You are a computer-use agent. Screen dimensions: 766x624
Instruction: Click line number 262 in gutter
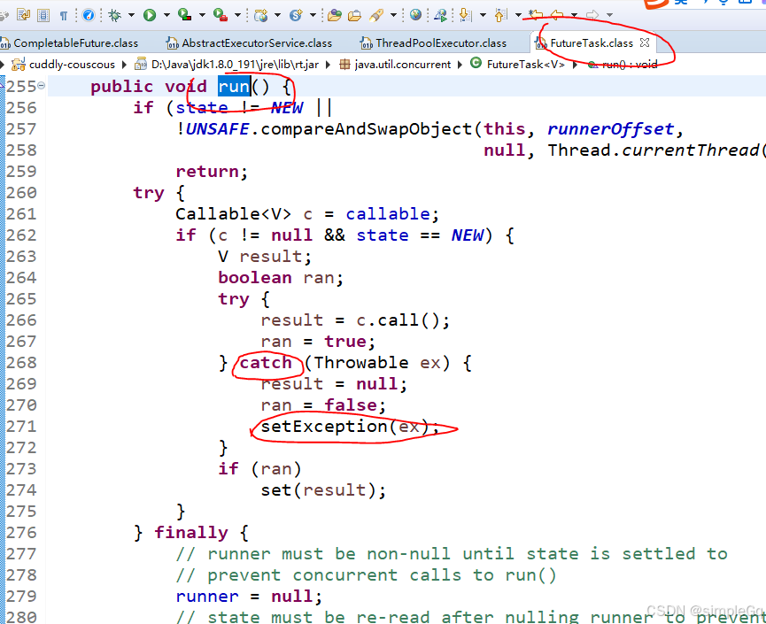coord(21,235)
